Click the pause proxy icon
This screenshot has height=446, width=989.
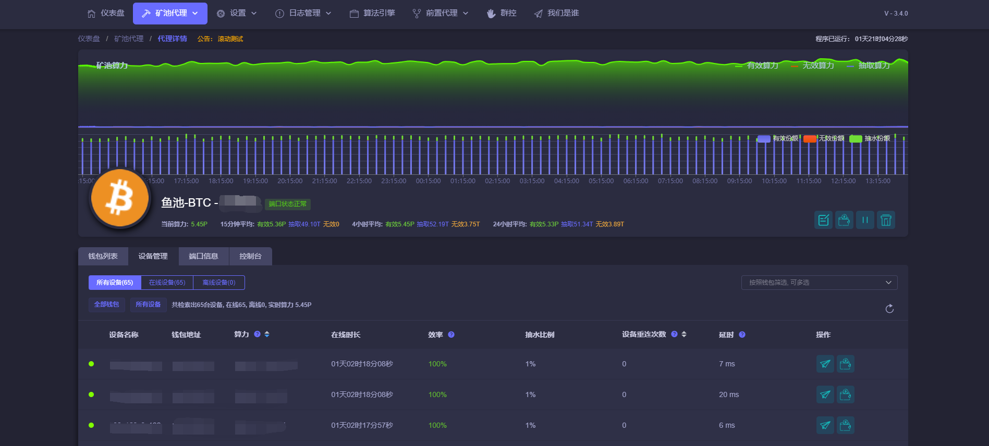(865, 220)
